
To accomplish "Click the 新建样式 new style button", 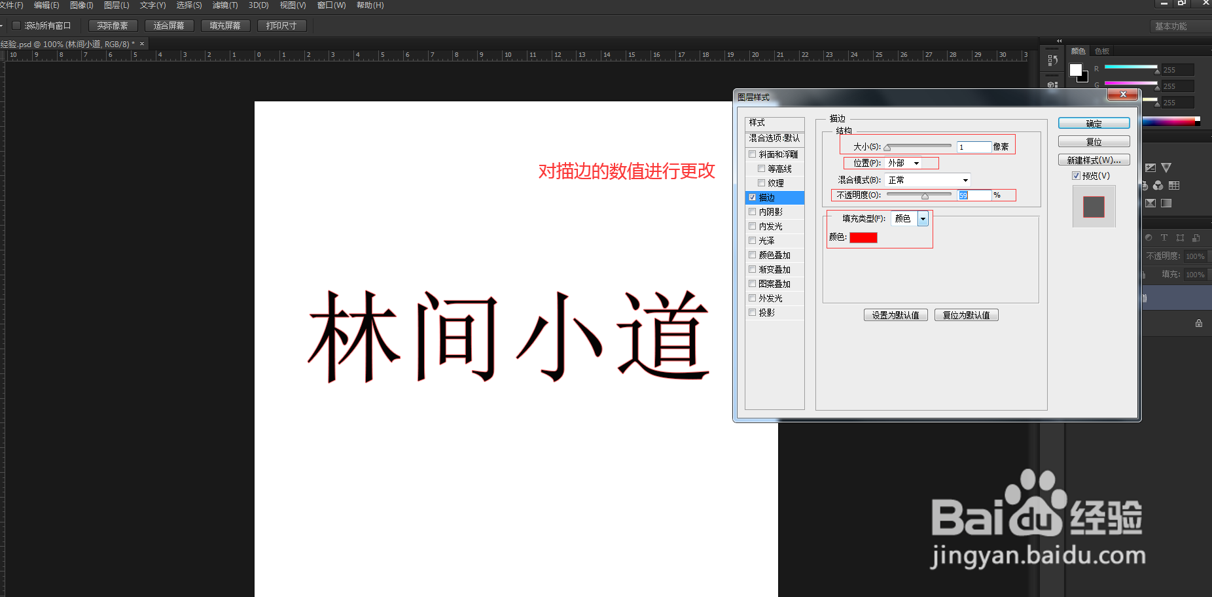I will coord(1094,160).
